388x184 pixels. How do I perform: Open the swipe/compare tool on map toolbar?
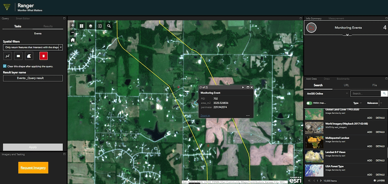tap(100, 26)
